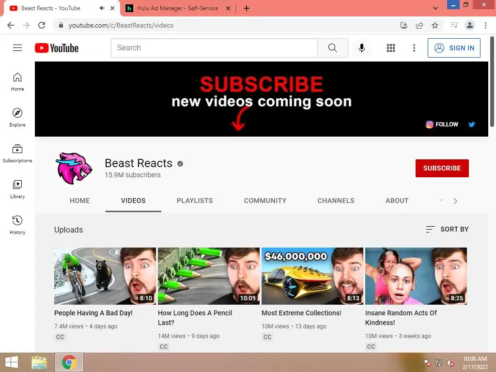Open Chrome three-dot menu
Viewport: 496px width, 372px height.
tap(485, 25)
